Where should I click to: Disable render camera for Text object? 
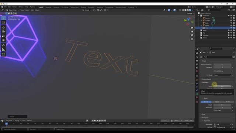click(x=234, y=28)
